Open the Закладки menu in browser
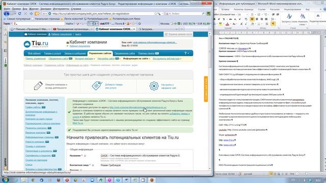 (x=45, y=9)
